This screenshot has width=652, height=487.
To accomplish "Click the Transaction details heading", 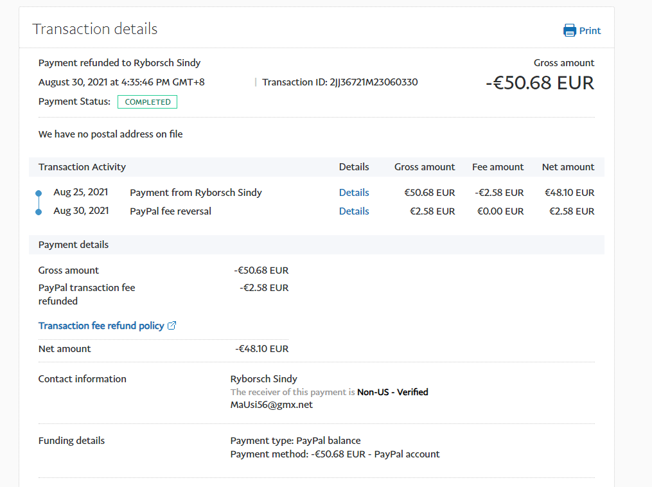I will click(x=95, y=29).
